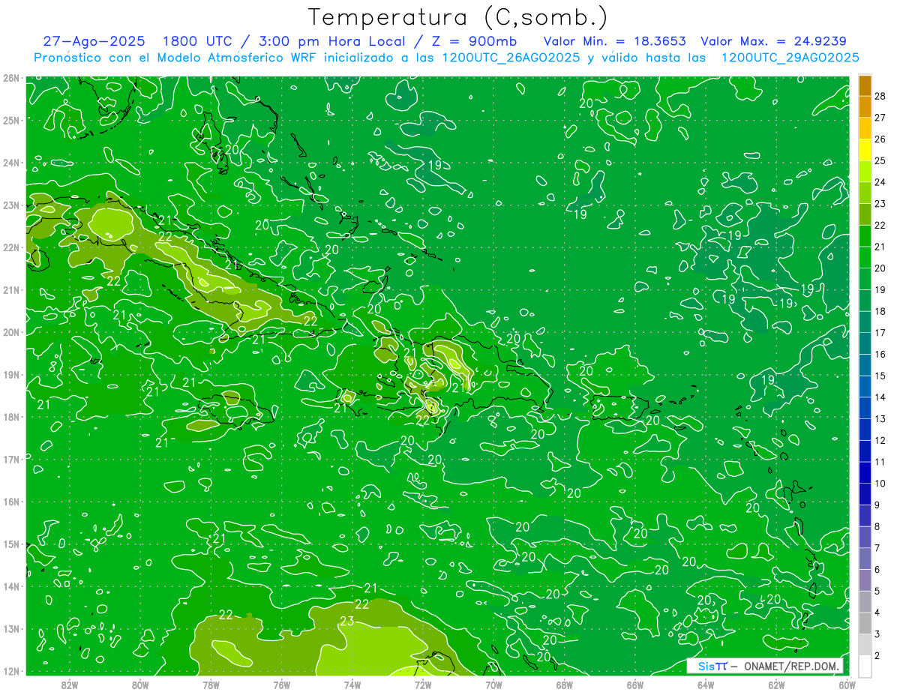Click the legend value "2" on color bar
Image resolution: width=900 pixels, height=695 pixels.
877,656
